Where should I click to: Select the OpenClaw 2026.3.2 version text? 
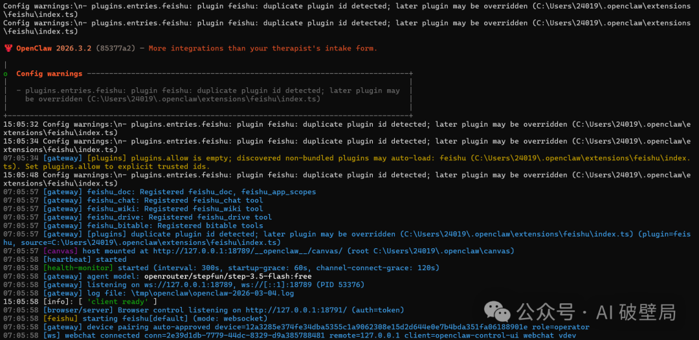tap(54, 48)
